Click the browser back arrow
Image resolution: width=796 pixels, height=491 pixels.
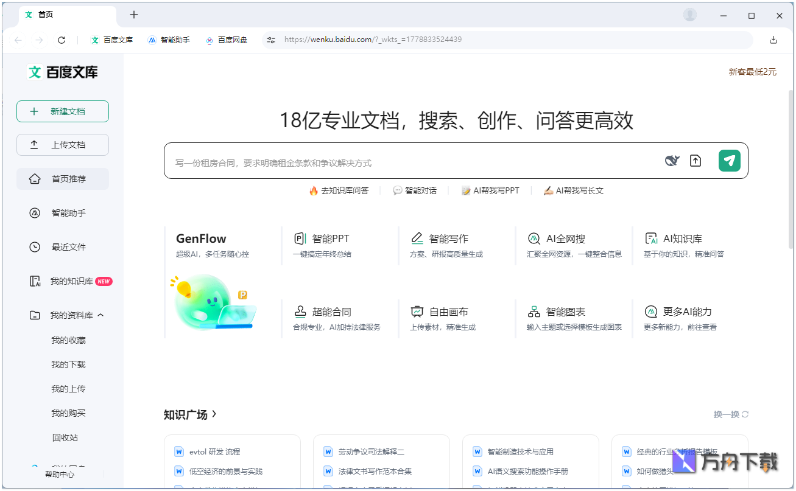pyautogui.click(x=18, y=40)
